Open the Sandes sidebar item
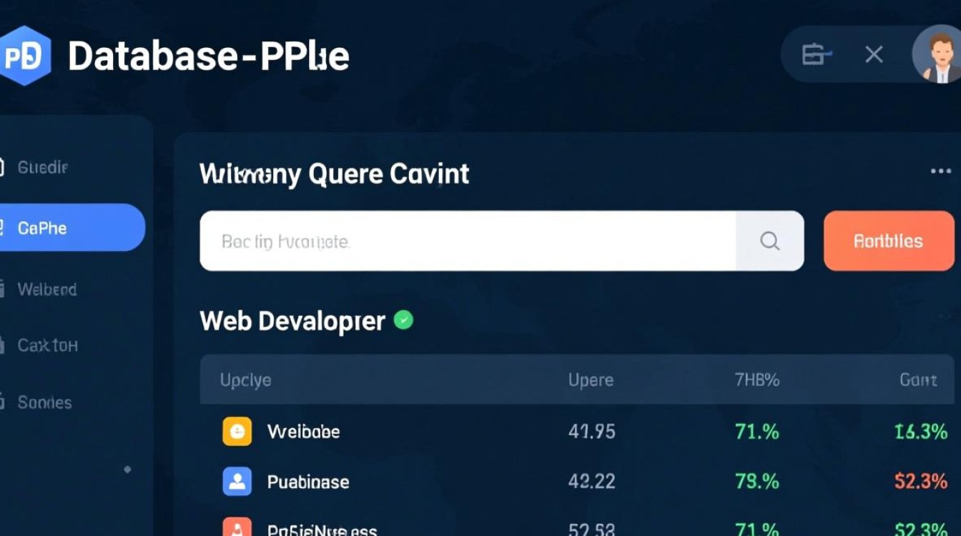The width and height of the screenshot is (961, 536). (x=44, y=402)
